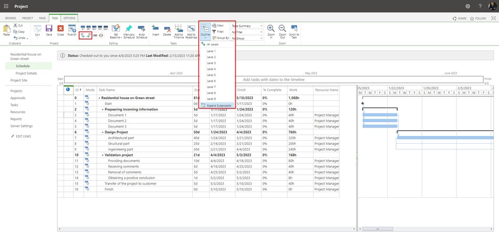Save the project with Save icon
This screenshot has width=499, height=233.
coord(49,28)
